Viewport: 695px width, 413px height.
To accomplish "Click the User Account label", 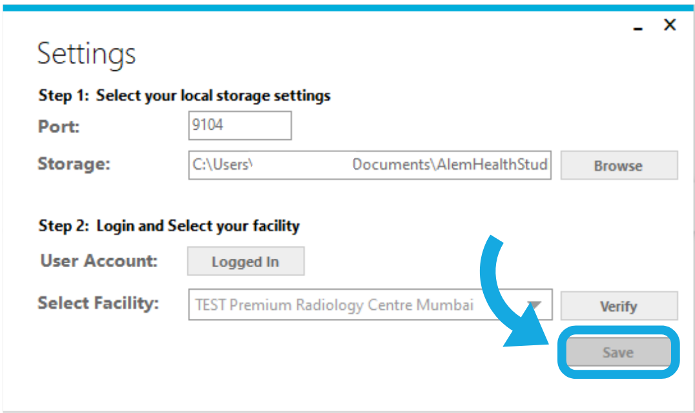I will 99,261.
